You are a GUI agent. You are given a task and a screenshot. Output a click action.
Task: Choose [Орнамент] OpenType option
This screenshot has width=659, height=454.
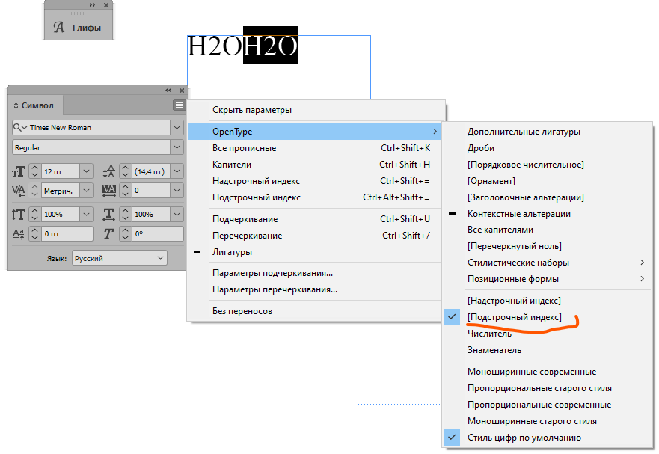point(548,181)
